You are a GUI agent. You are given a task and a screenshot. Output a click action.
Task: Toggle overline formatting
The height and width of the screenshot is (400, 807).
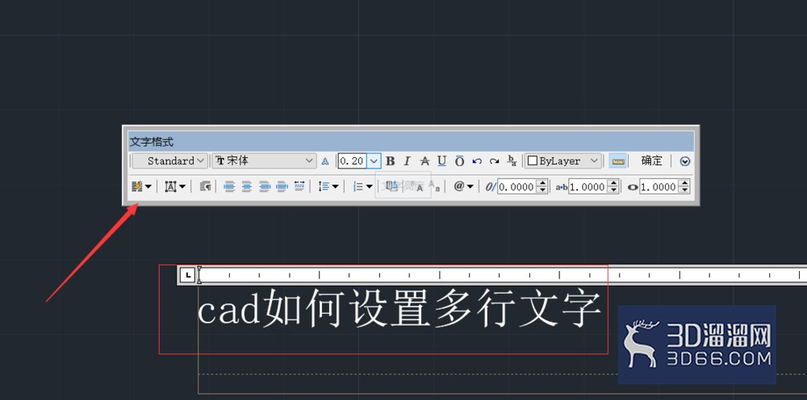pyautogui.click(x=460, y=161)
